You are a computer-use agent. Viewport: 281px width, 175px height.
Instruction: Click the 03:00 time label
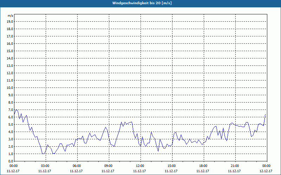46,166
